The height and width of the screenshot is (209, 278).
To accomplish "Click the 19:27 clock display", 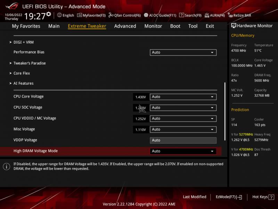I will point(35,16).
